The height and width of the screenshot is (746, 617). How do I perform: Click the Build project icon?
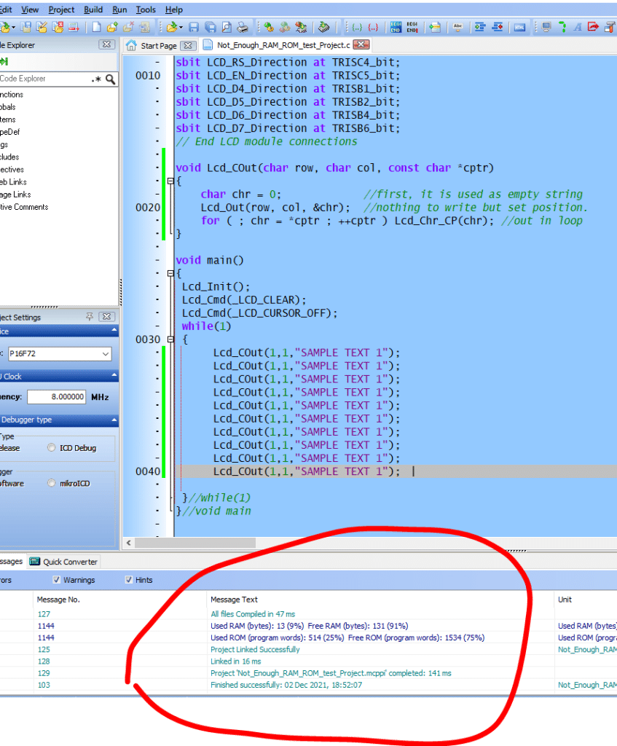click(268, 27)
